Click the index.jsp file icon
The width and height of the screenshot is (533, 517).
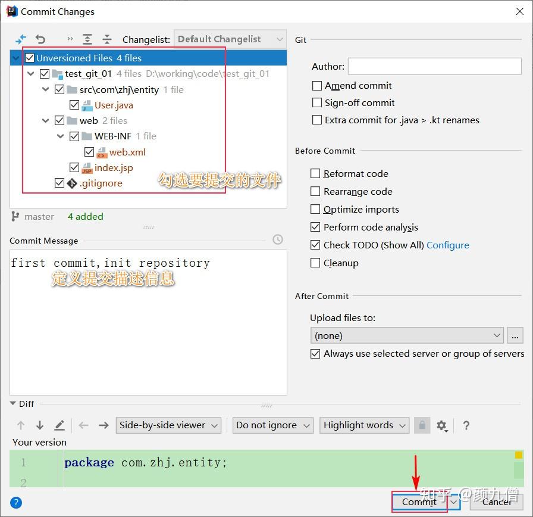click(x=87, y=168)
